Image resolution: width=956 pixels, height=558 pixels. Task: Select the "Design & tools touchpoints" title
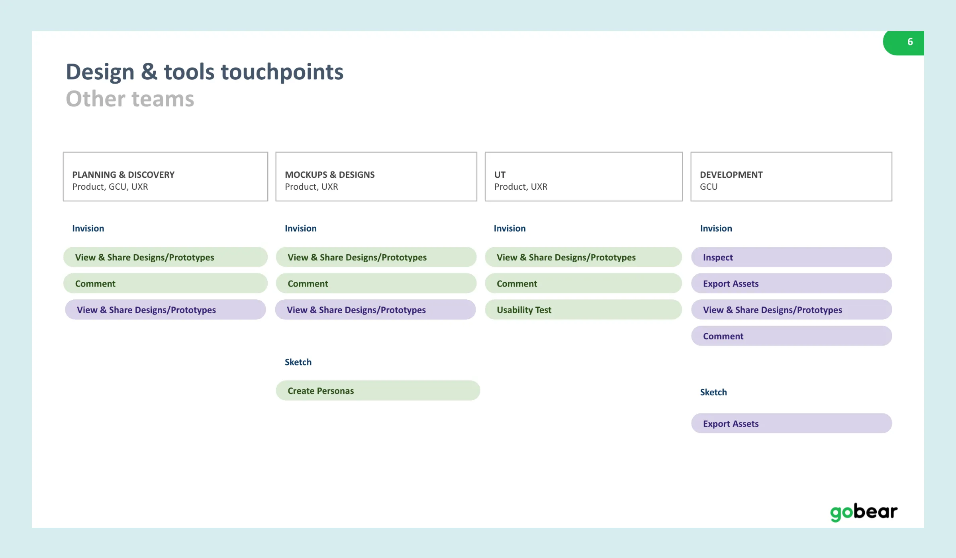(204, 72)
